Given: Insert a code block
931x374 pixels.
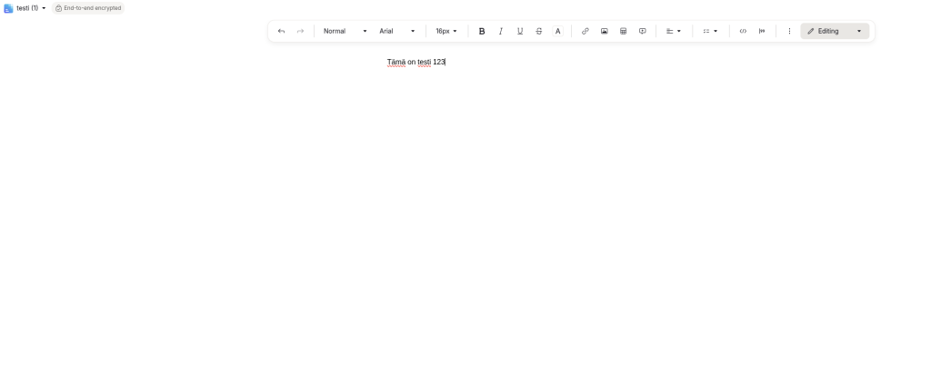Looking at the screenshot, I should coord(743,32).
